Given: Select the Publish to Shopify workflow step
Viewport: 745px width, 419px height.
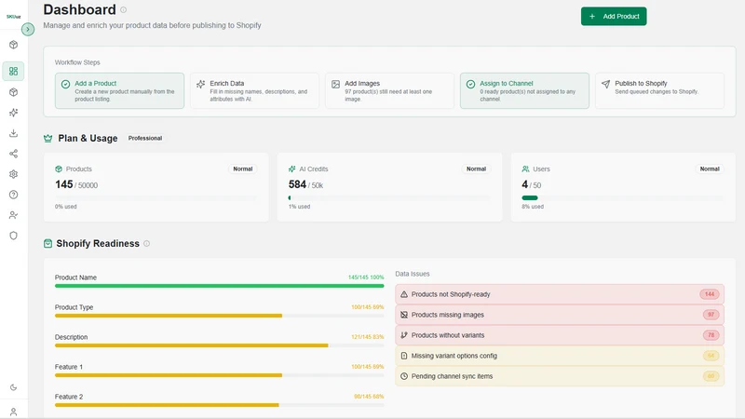Looking at the screenshot, I should [659, 90].
